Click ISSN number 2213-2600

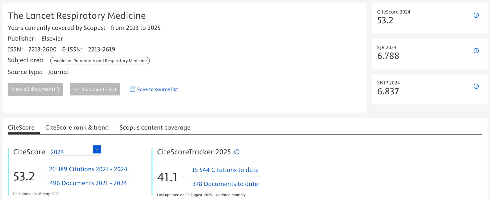(x=42, y=49)
